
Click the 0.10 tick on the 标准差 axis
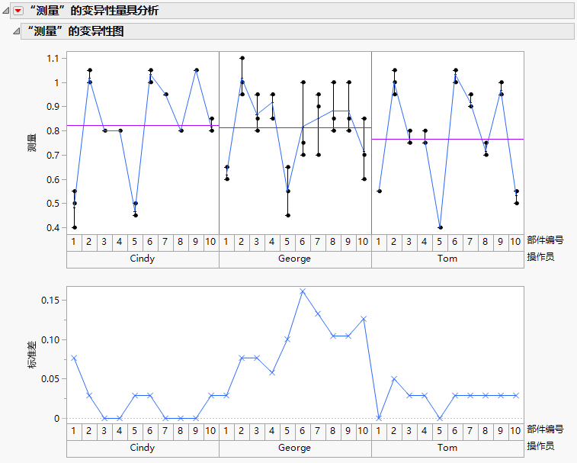pyautogui.click(x=50, y=339)
